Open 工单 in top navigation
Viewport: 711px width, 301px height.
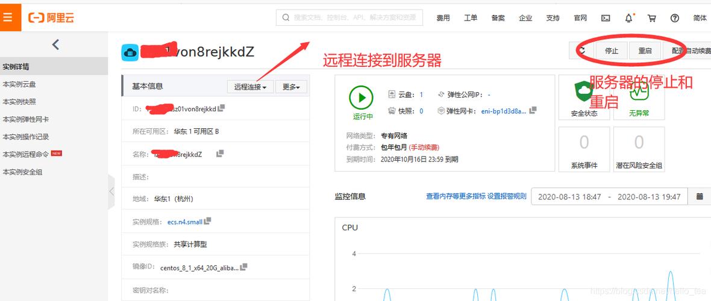click(471, 18)
